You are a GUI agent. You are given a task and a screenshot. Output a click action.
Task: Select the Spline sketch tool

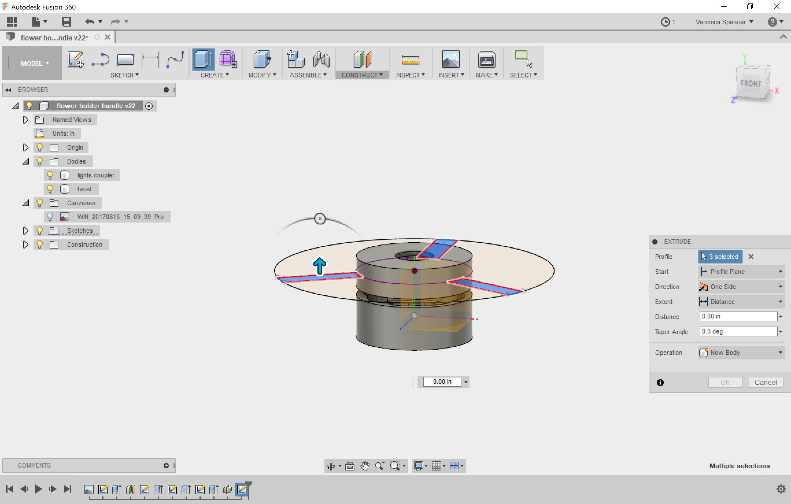(175, 60)
